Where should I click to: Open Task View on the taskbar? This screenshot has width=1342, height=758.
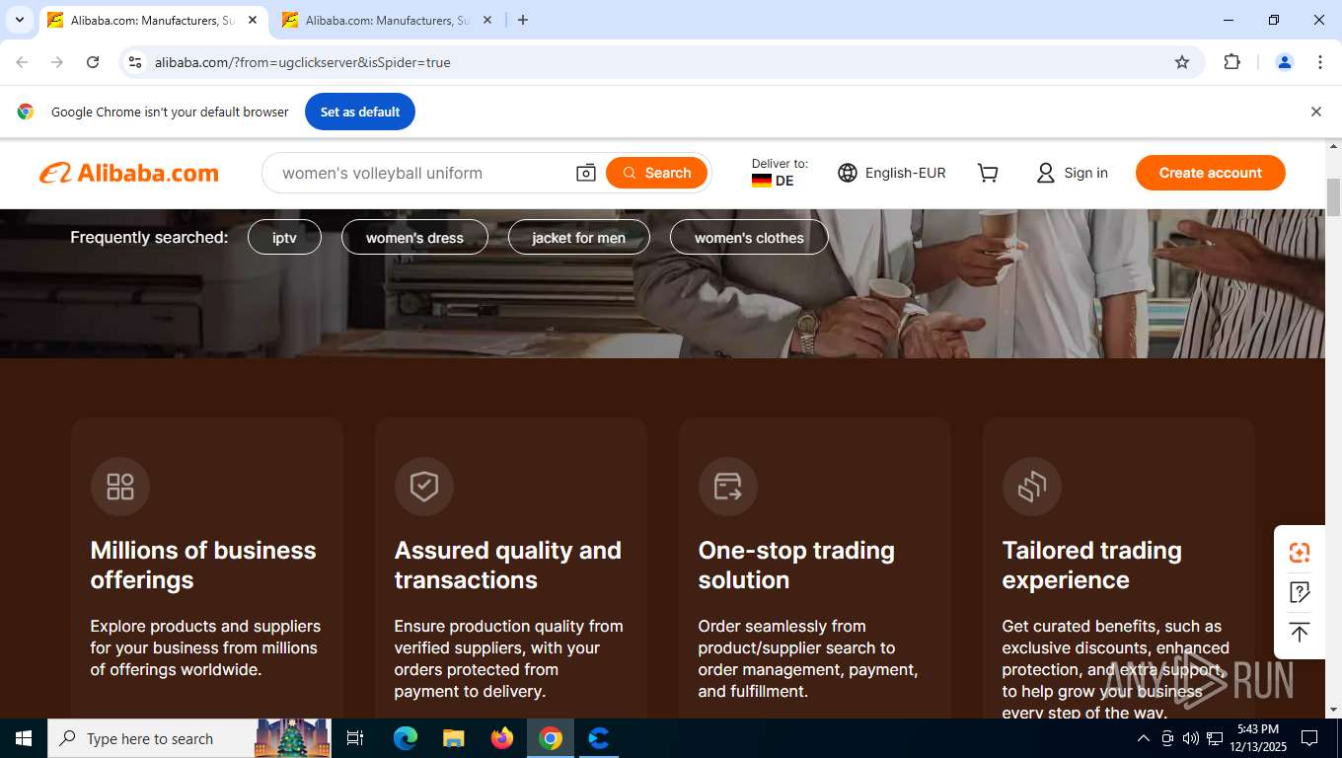click(x=355, y=738)
